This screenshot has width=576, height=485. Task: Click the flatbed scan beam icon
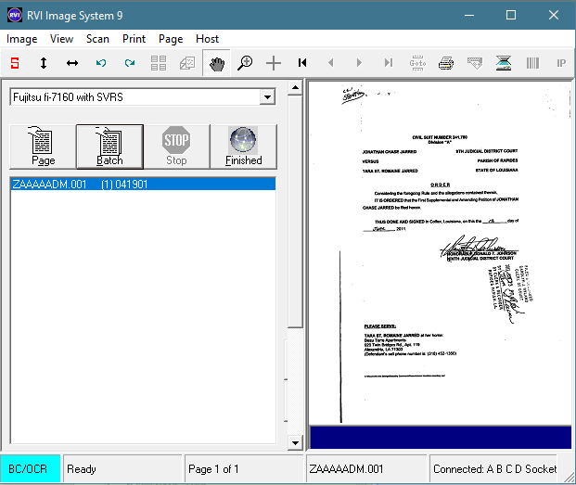504,63
